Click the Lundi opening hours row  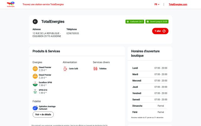tap(150, 68)
